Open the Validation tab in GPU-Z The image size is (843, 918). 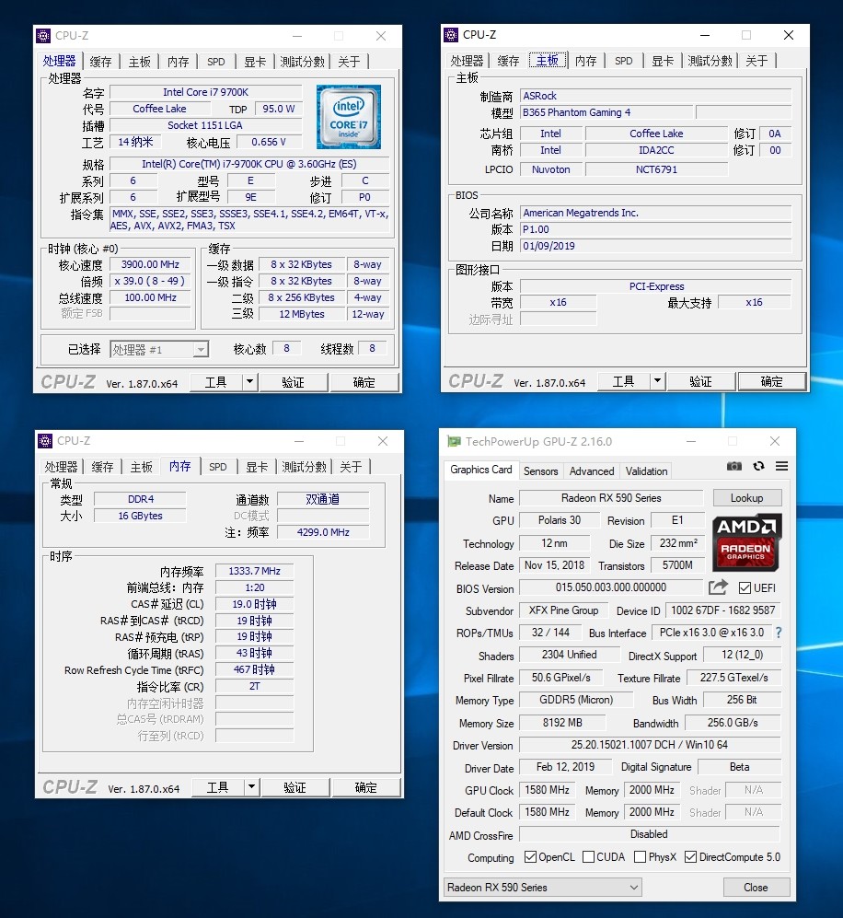coord(646,471)
